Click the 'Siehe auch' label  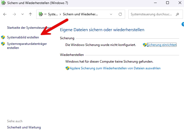[x=15, y=121]
